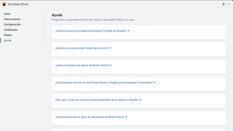Screen dimensions: 233x131
Task: Click the Test Bsale (Perú) app title
Action: tap(18, 4)
